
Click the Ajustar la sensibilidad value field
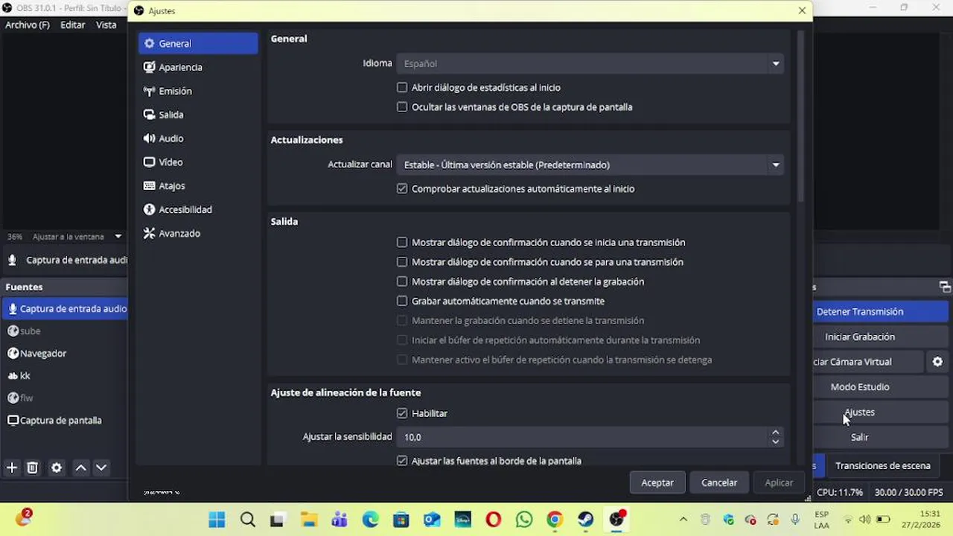coord(582,437)
